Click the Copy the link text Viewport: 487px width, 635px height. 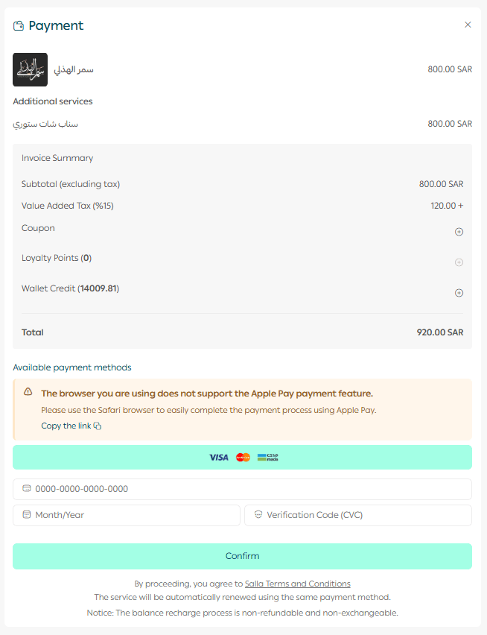click(x=66, y=426)
